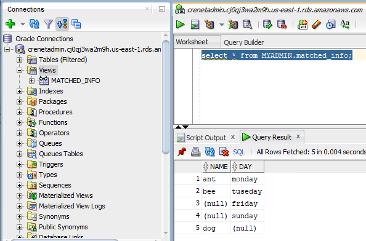
Task: Expand the Procedures node
Action: click(19, 113)
